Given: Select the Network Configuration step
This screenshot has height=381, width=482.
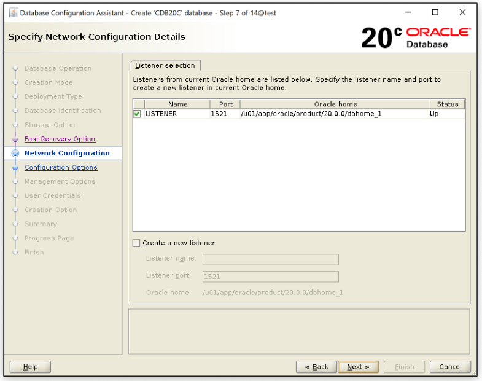Looking at the screenshot, I should point(67,154).
